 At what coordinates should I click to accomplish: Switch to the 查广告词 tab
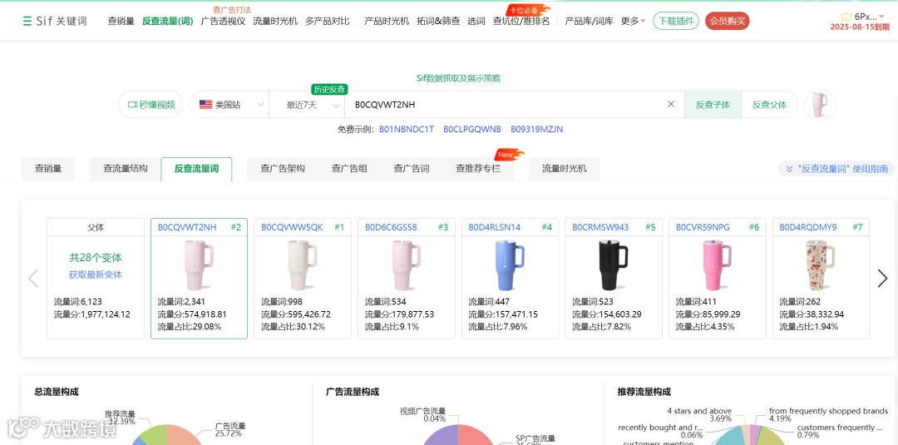412,169
